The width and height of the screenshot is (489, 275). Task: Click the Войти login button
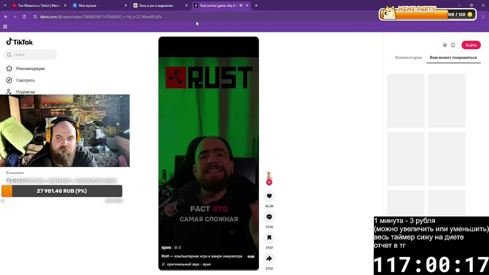coord(471,45)
